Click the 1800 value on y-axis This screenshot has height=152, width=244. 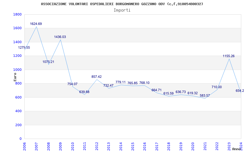pyautogui.click(x=17, y=15)
